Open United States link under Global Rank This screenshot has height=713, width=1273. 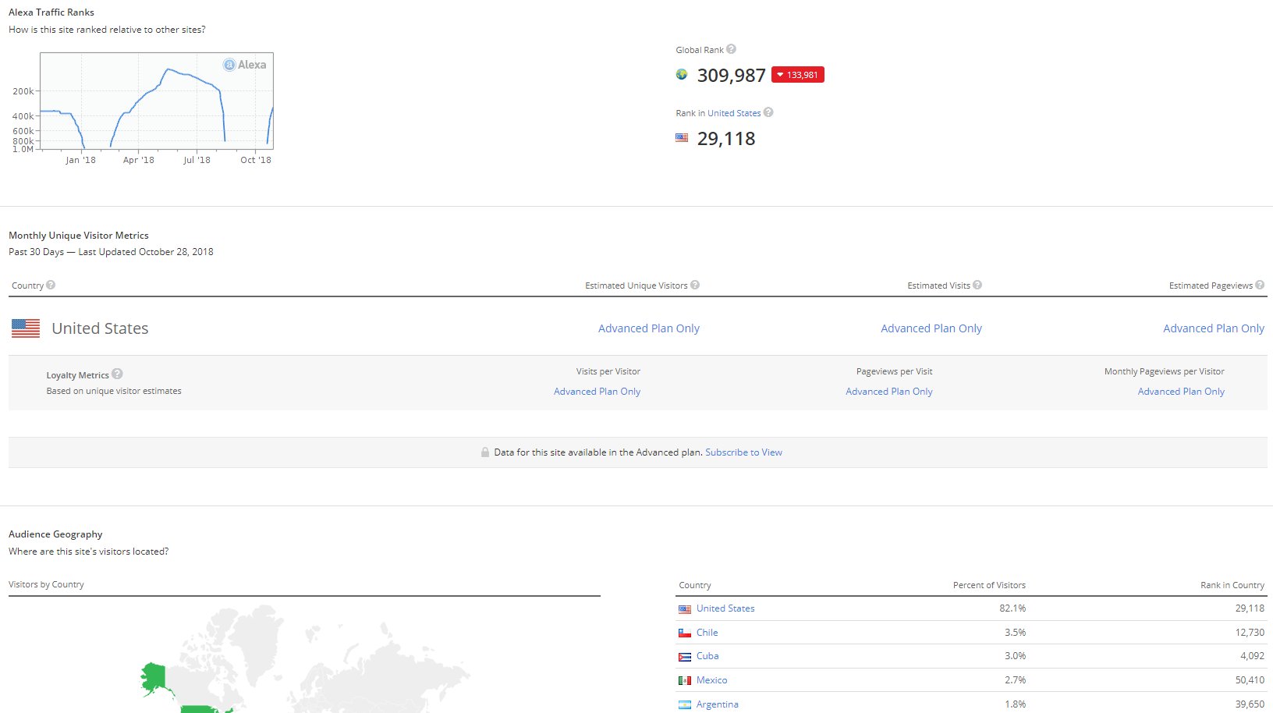click(x=733, y=113)
